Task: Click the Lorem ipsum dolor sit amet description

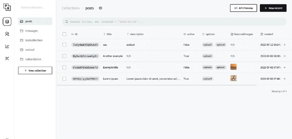Action: pyautogui.click(x=153, y=79)
